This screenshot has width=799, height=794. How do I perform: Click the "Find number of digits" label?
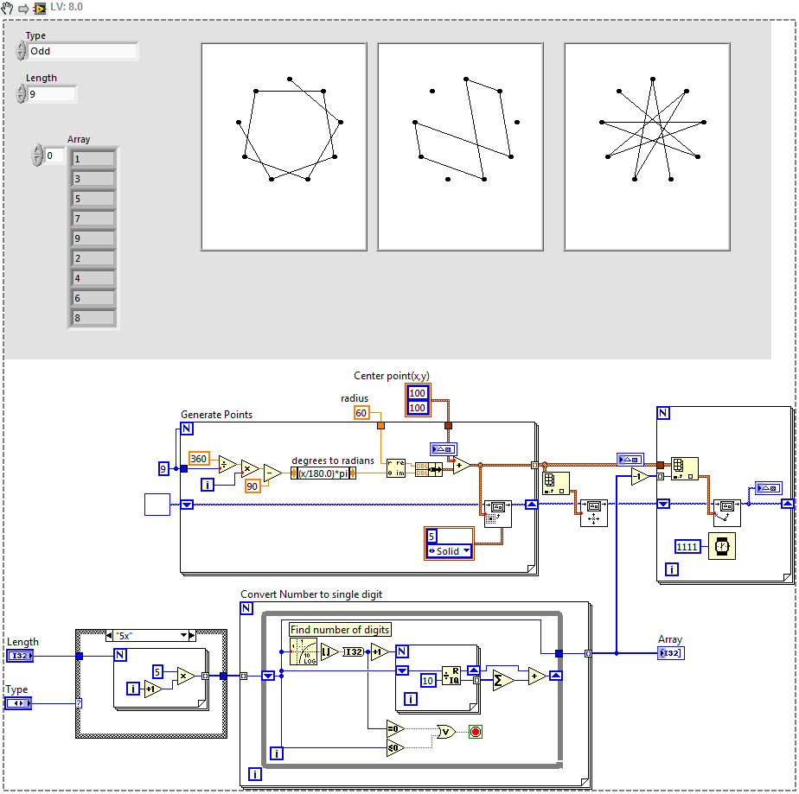(x=340, y=630)
